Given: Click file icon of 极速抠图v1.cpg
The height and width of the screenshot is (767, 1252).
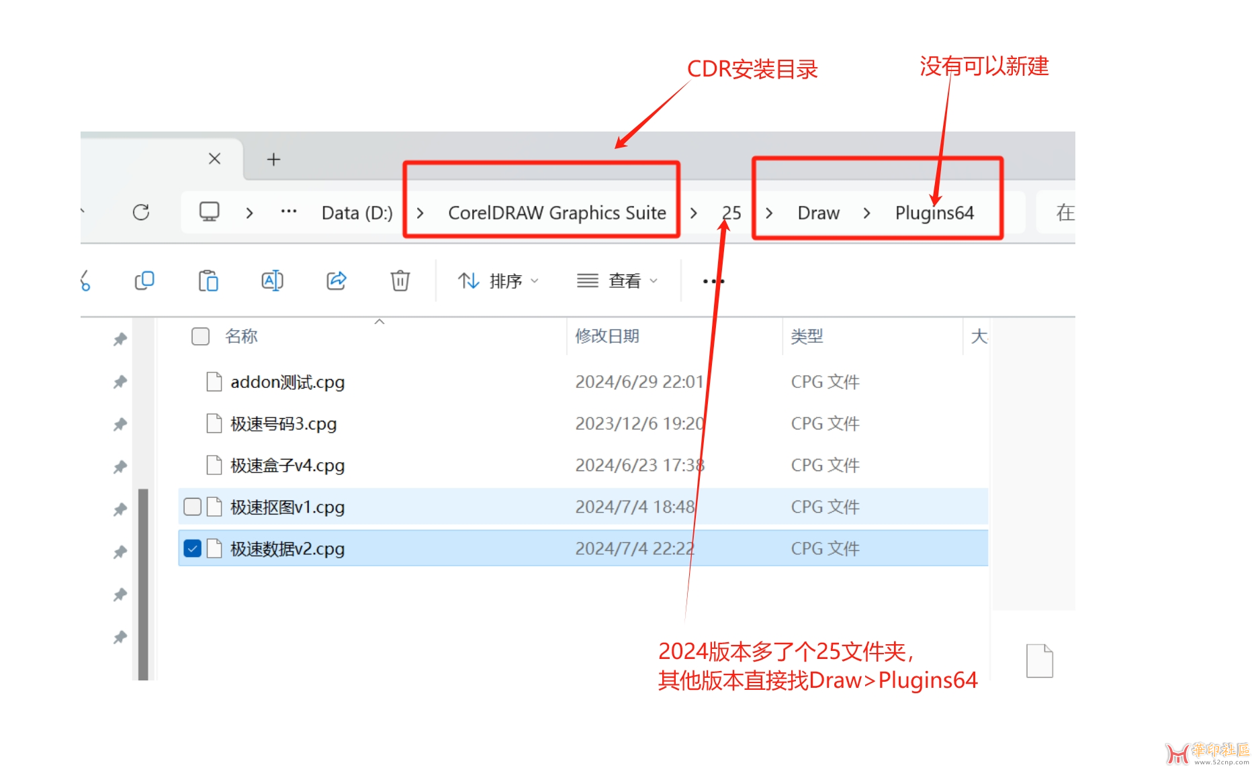Looking at the screenshot, I should tap(214, 507).
